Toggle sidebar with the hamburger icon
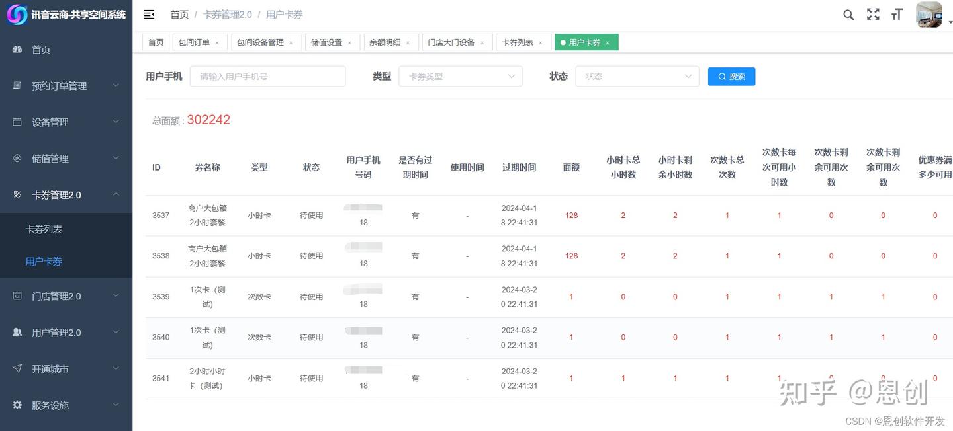The width and height of the screenshot is (953, 431). pos(149,14)
